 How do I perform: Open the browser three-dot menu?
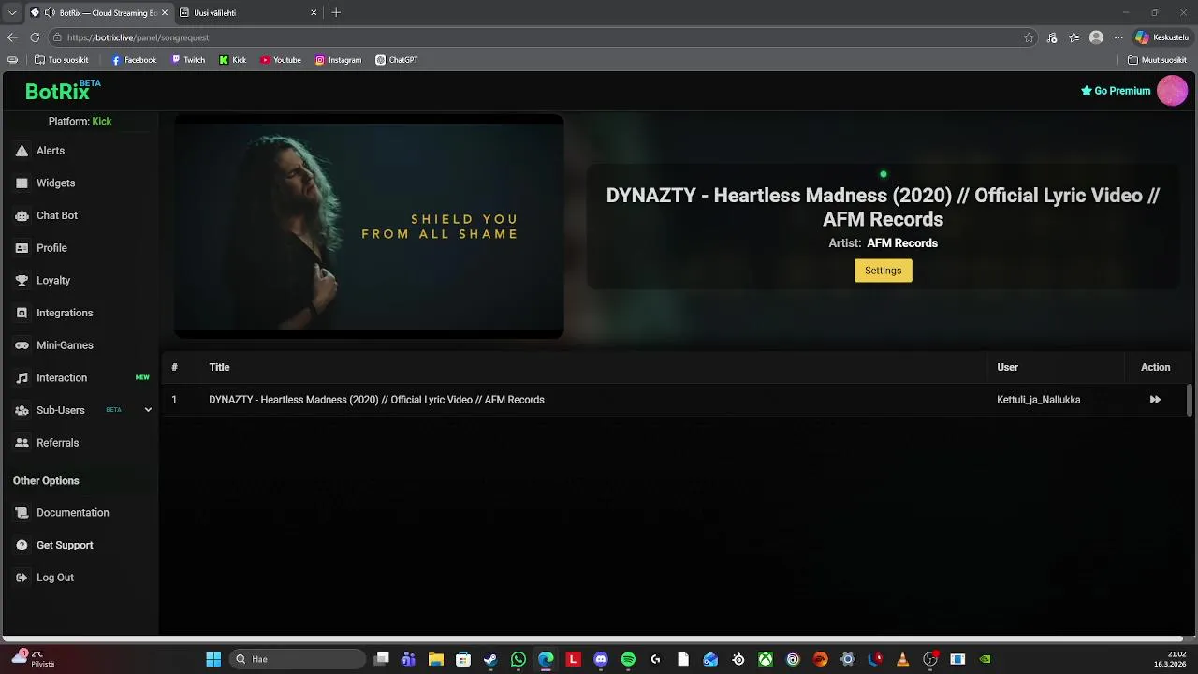(x=1118, y=37)
